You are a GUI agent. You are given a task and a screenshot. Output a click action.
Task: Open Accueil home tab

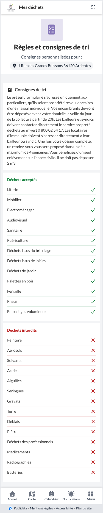(12, 496)
